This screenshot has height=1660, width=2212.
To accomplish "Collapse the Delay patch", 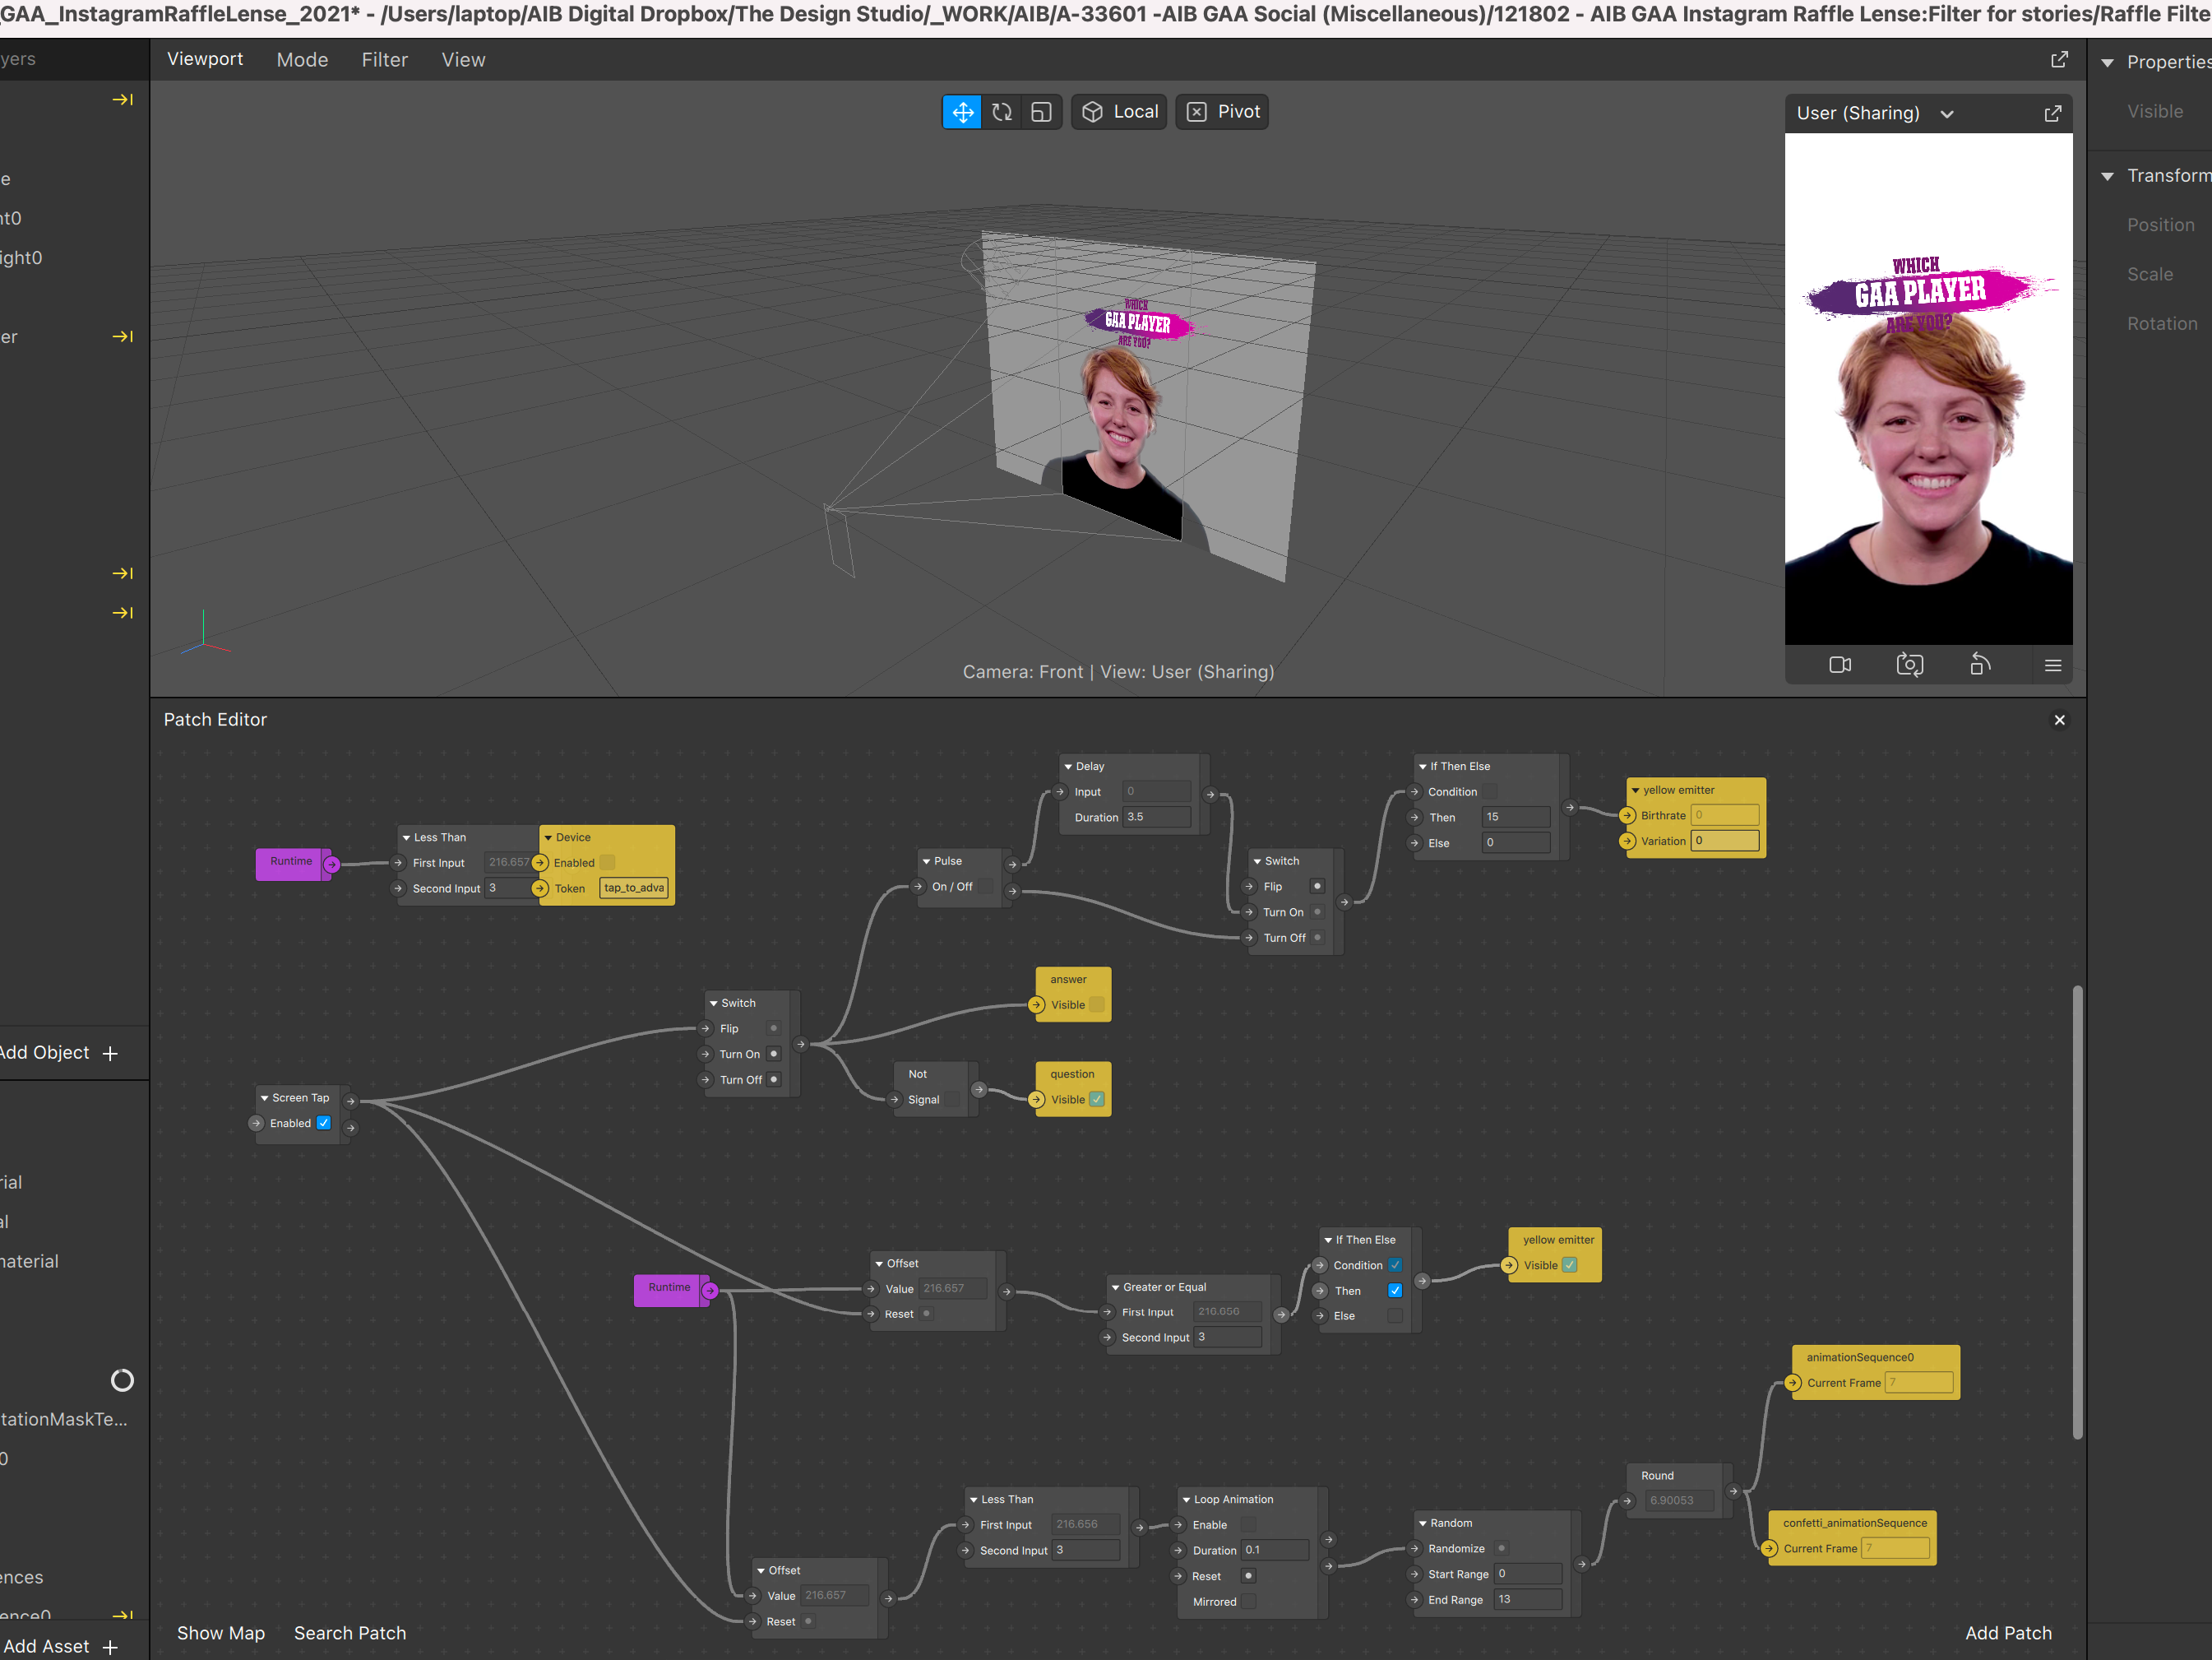I will [x=1068, y=767].
